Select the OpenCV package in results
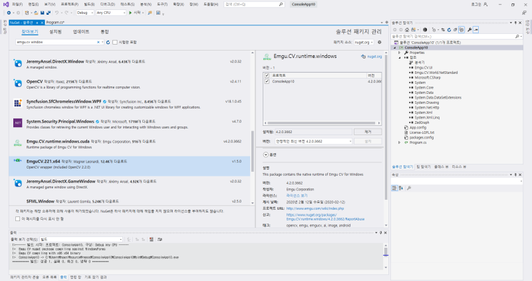Screen dimensions: 532x281 pyautogui.click(x=130, y=85)
